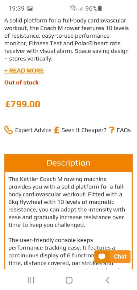Open the FAQs link
The width and height of the screenshot is (137, 290).
coord(124,130)
